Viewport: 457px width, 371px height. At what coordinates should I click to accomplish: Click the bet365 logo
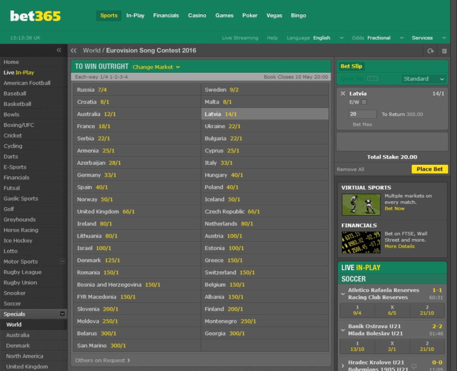pyautogui.click(x=35, y=16)
